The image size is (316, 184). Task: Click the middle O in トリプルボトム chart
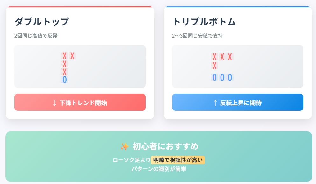[222, 77]
